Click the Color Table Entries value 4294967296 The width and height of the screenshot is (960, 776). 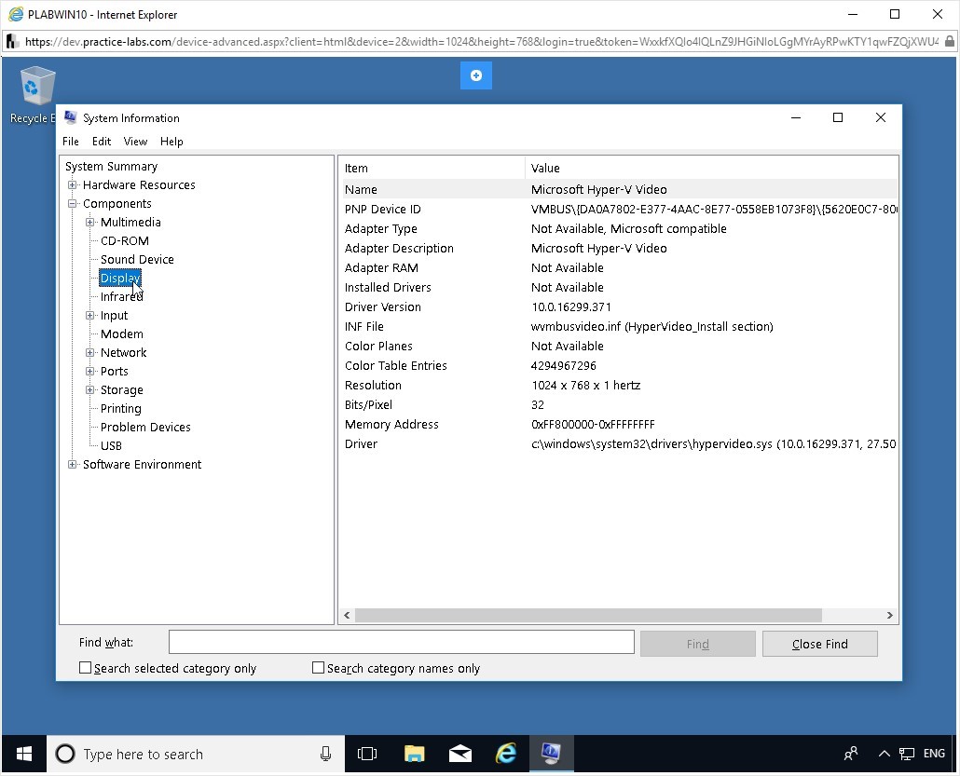pos(563,365)
